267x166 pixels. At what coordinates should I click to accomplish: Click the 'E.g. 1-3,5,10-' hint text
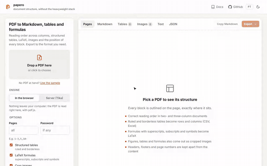pyautogui.click(x=18, y=139)
